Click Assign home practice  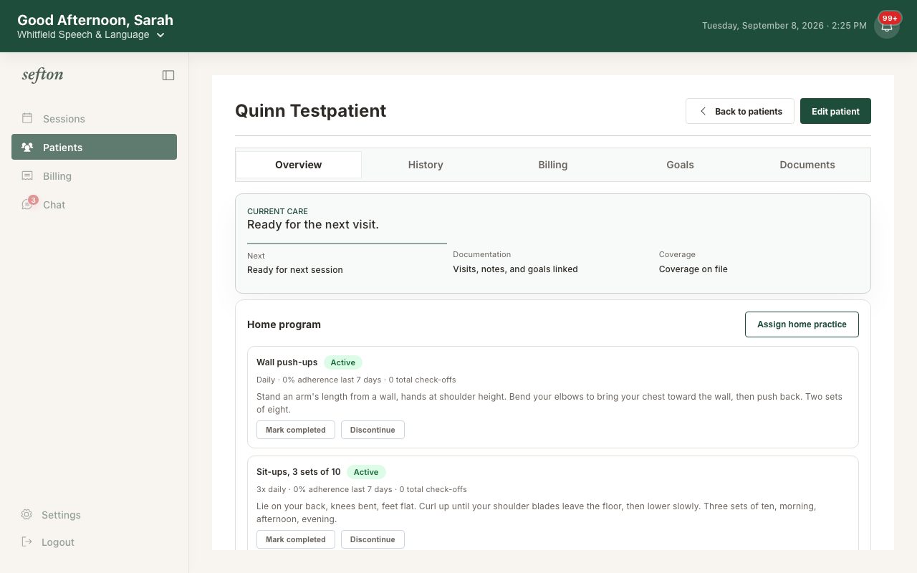click(x=802, y=324)
